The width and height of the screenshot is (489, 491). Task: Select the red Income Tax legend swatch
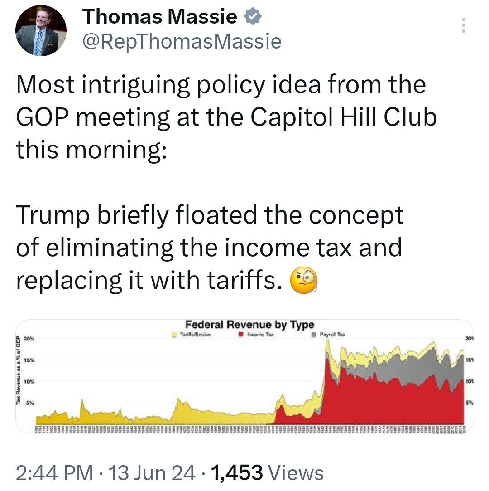click(x=242, y=335)
